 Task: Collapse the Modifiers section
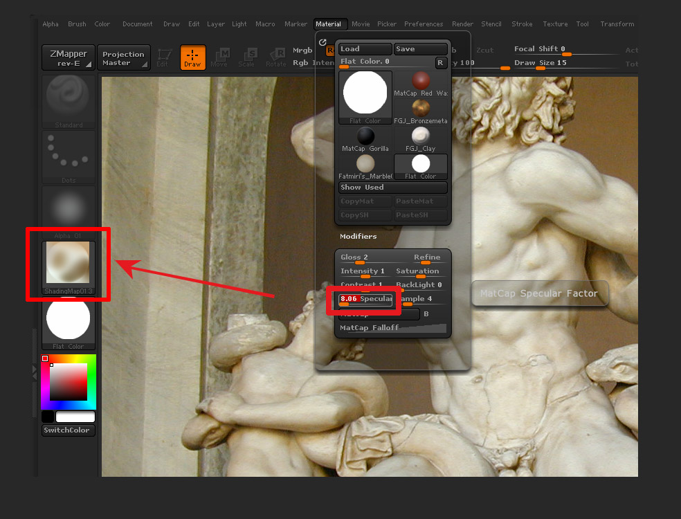[358, 236]
